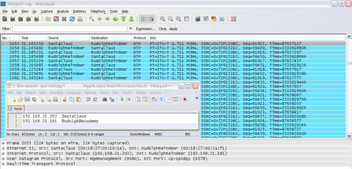Image resolution: width=352 pixels, height=169 pixels.
Task: Expand the User Datagram Protocol row
Action: click(3, 159)
